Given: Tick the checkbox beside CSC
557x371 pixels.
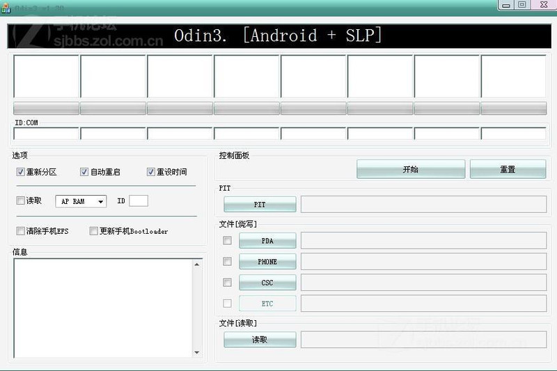Looking at the screenshot, I should click(227, 283).
